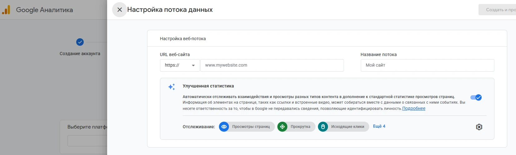This screenshot has width=516, height=155.
Task: Disable the enhanced measurement toggle
Action: click(476, 97)
